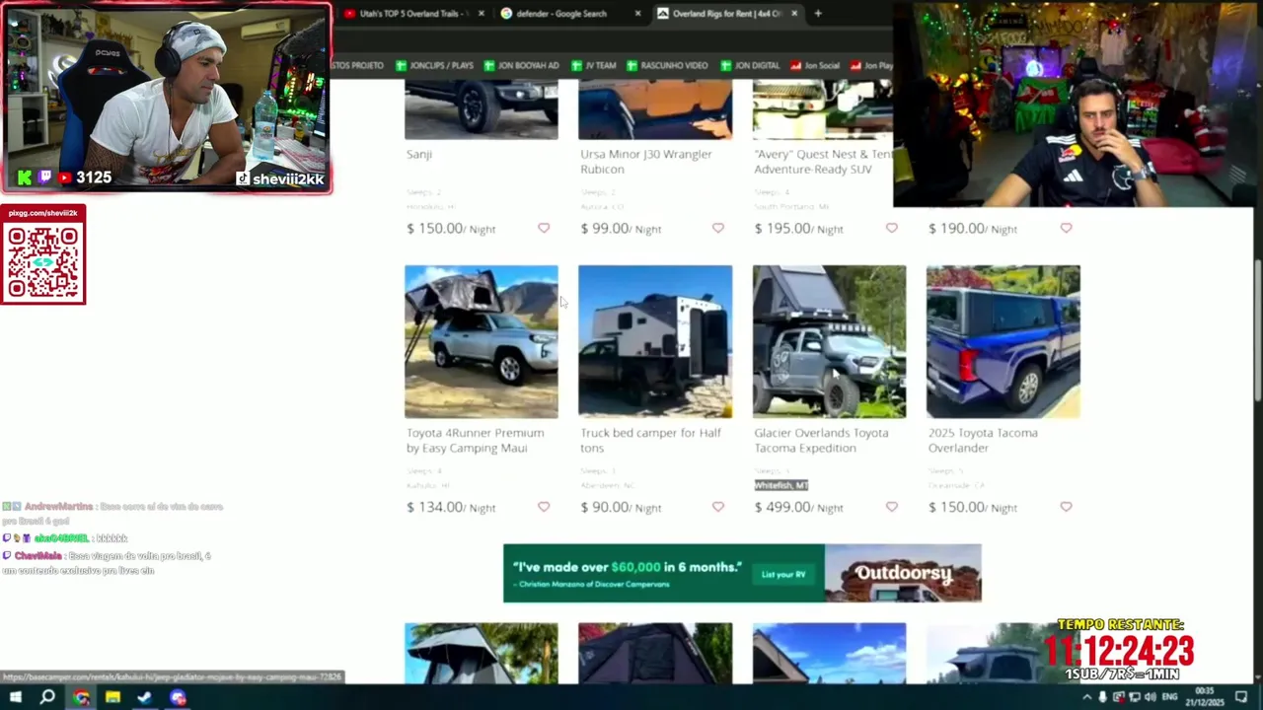Click the highlighted Whitefish, MT location text
1263x710 pixels.
(781, 485)
